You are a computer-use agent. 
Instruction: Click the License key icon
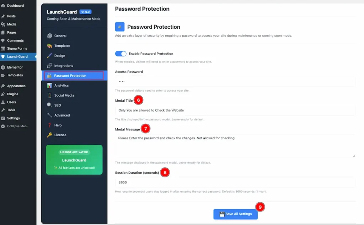[x=49, y=135]
